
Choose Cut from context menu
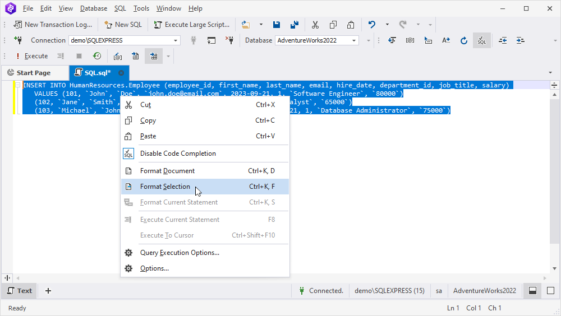(205, 105)
